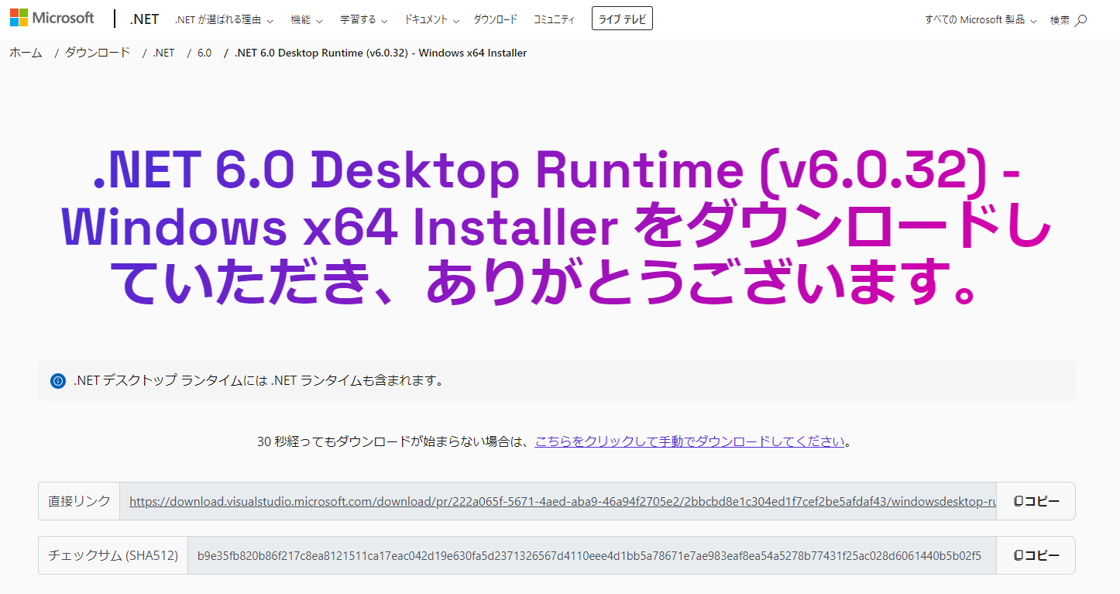This screenshot has width=1120, height=594.
Task: Go to "6.0" breadcrumb link
Action: [x=204, y=53]
